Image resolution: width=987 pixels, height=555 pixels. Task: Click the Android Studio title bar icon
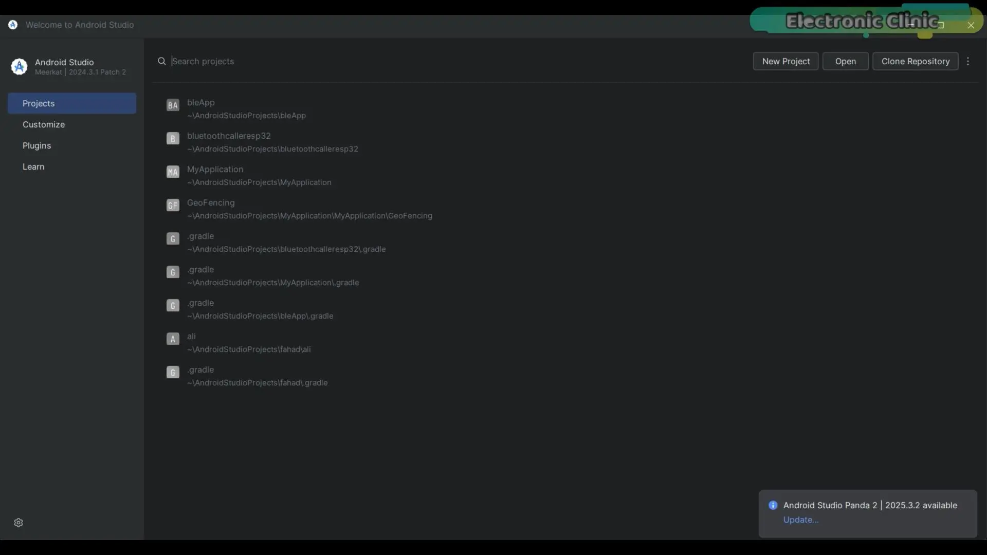[x=13, y=25]
